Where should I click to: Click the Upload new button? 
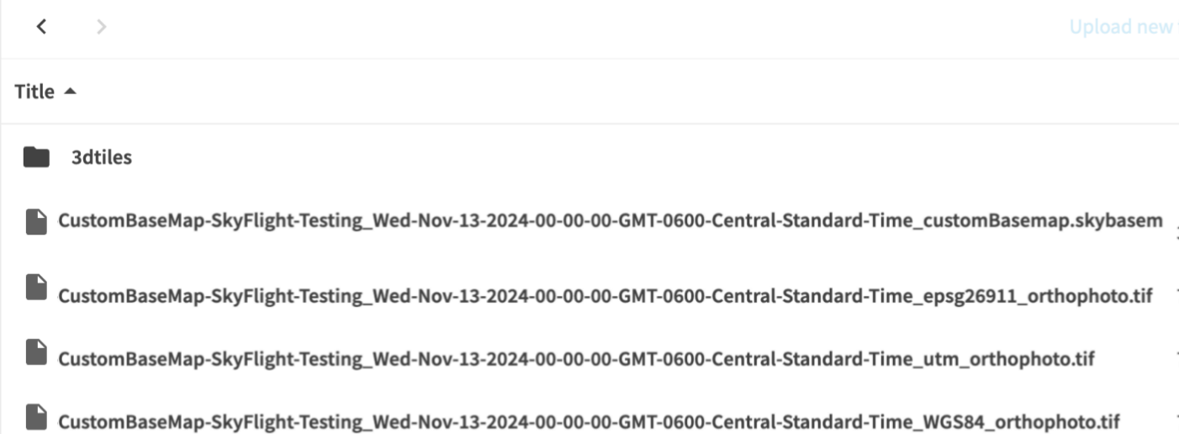point(1123,27)
